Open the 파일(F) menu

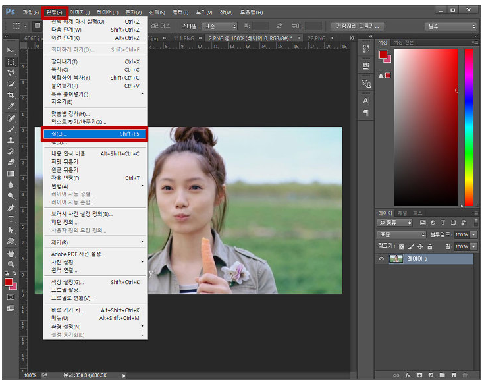tap(30, 13)
